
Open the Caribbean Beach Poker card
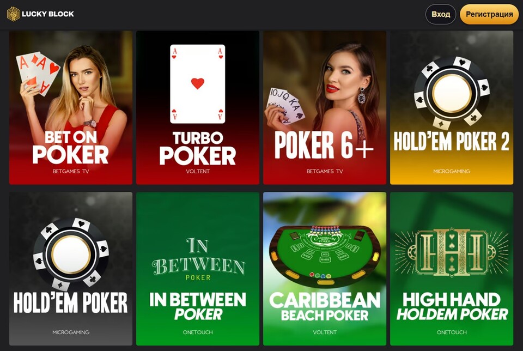pyautogui.click(x=325, y=269)
